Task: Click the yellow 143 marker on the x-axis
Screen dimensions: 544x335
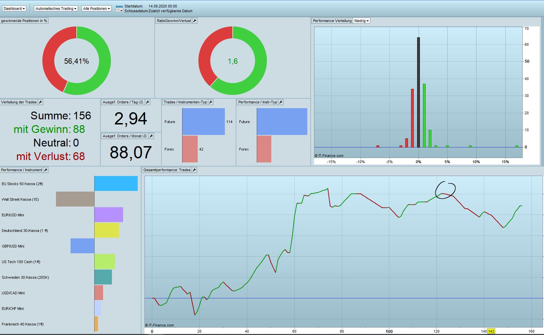Action: (491, 331)
